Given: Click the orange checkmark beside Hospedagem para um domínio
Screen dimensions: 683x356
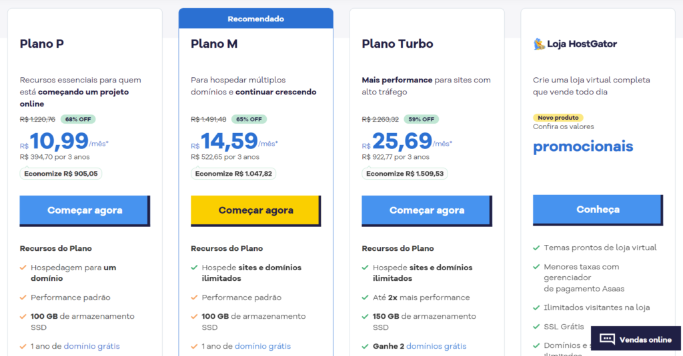Looking at the screenshot, I should click(x=23, y=267).
